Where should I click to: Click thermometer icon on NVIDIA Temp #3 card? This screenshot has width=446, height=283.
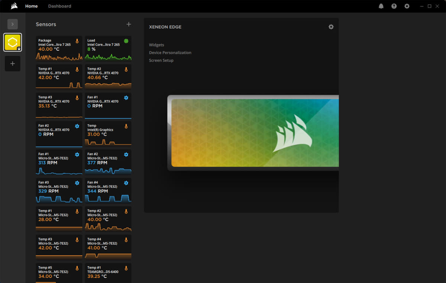tap(77, 98)
